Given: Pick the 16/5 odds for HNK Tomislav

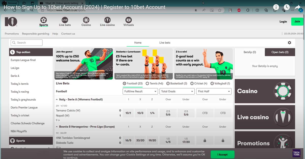Looking at the screenshot, I should click(128, 140).
